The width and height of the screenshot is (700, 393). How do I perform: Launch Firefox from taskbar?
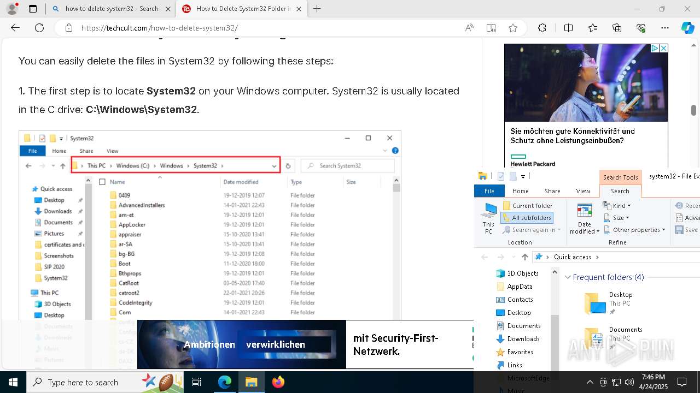[278, 382]
